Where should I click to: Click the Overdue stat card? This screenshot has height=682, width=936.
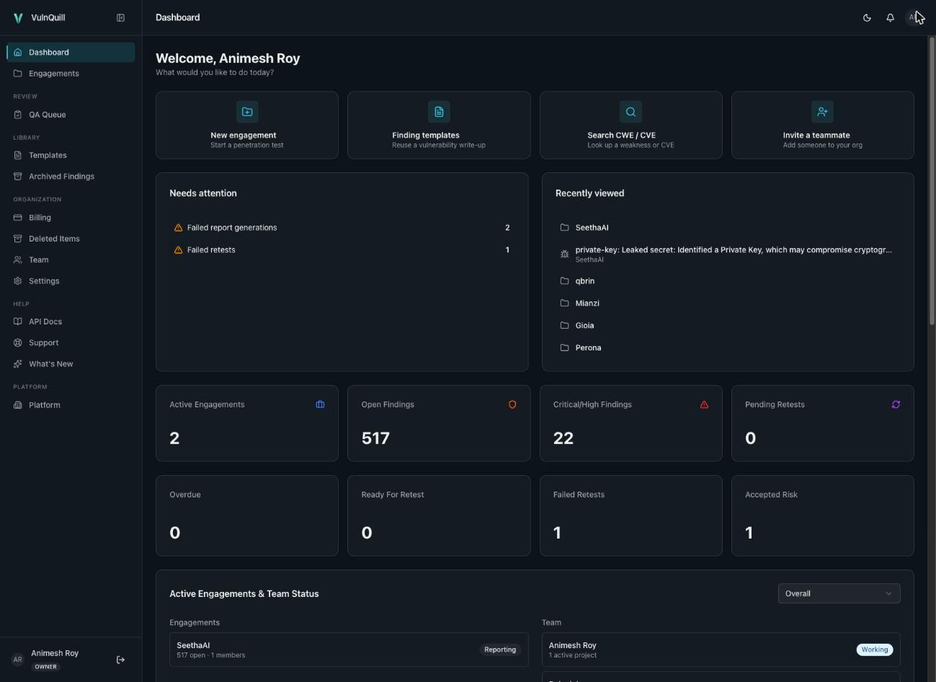[247, 515]
